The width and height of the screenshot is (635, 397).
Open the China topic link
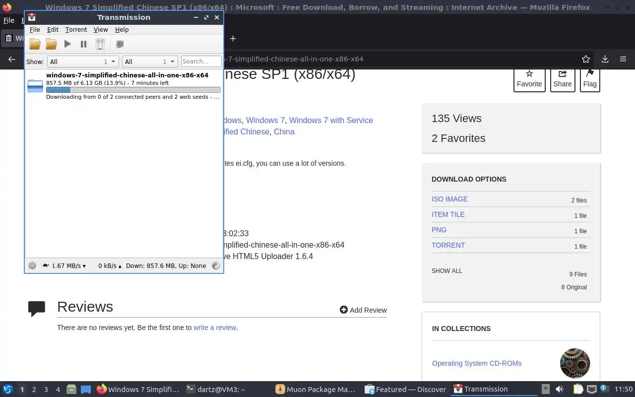pos(284,132)
